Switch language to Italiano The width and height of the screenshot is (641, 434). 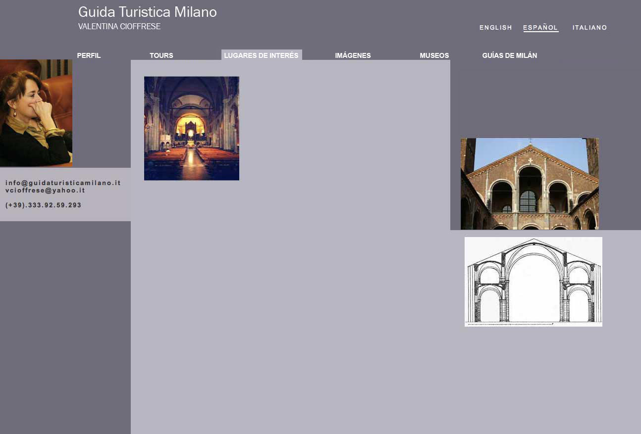[590, 28]
